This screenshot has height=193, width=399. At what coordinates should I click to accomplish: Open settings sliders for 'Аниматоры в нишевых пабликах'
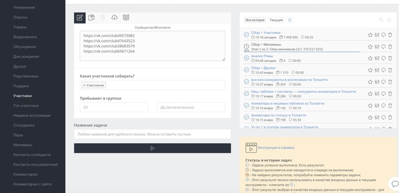(377, 106)
